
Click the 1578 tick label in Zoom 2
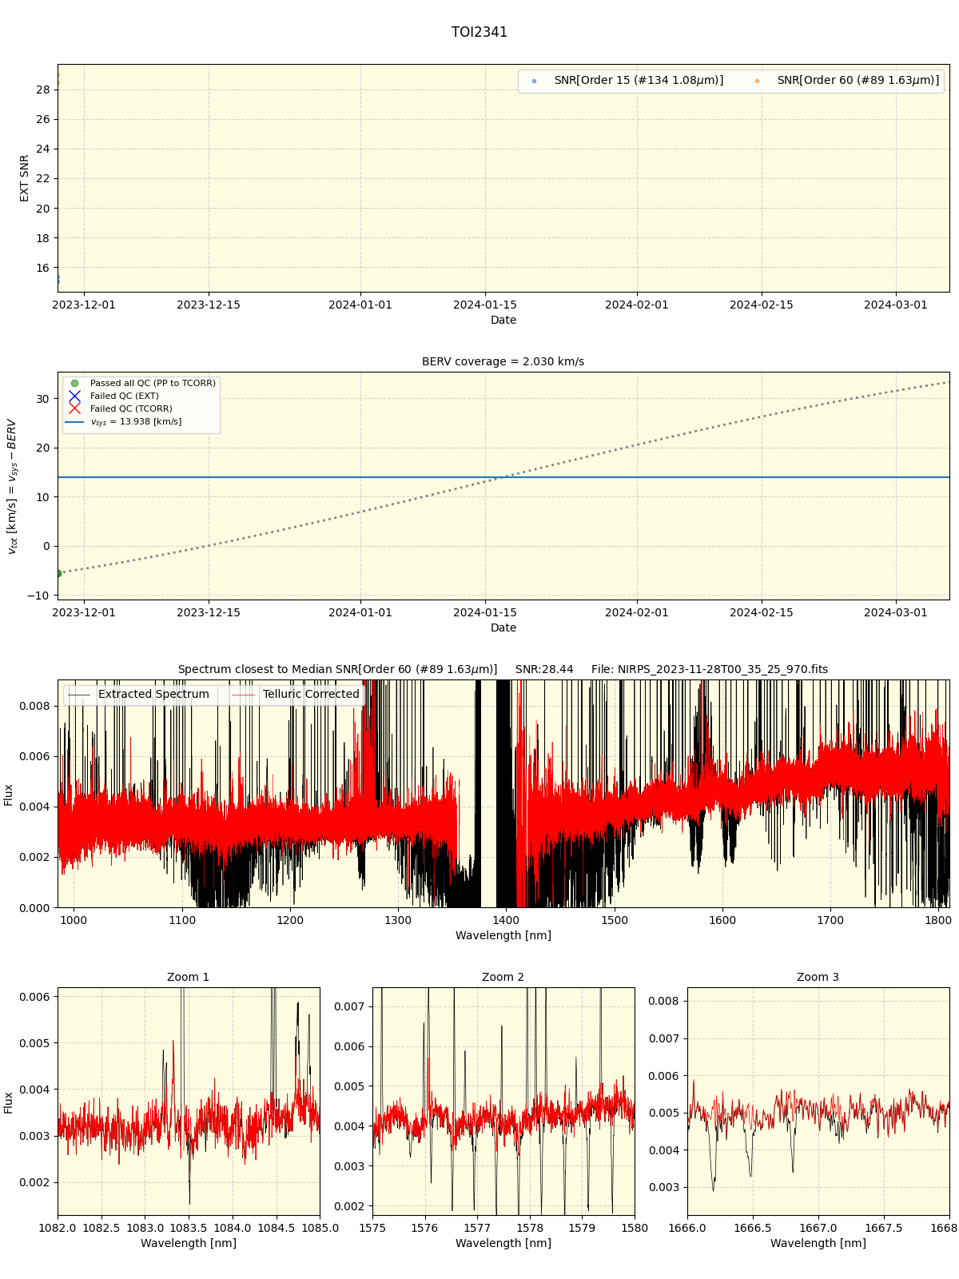(x=530, y=1228)
